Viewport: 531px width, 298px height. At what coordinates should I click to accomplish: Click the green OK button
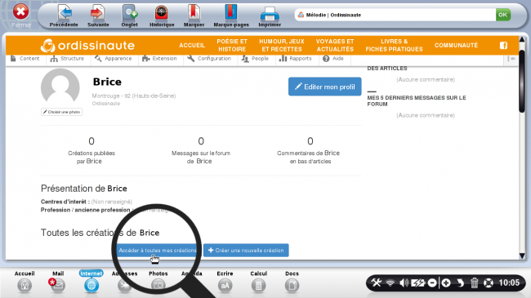503,15
